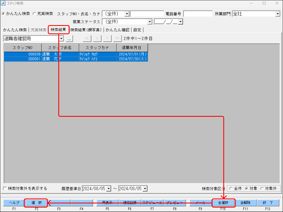
Task: Select the かんたん検索 radio button
Action: coord(3,14)
